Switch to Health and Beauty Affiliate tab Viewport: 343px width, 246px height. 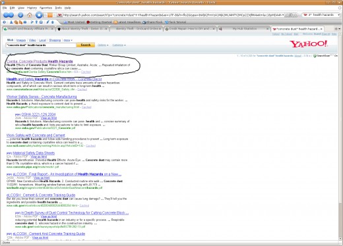tap(28, 29)
